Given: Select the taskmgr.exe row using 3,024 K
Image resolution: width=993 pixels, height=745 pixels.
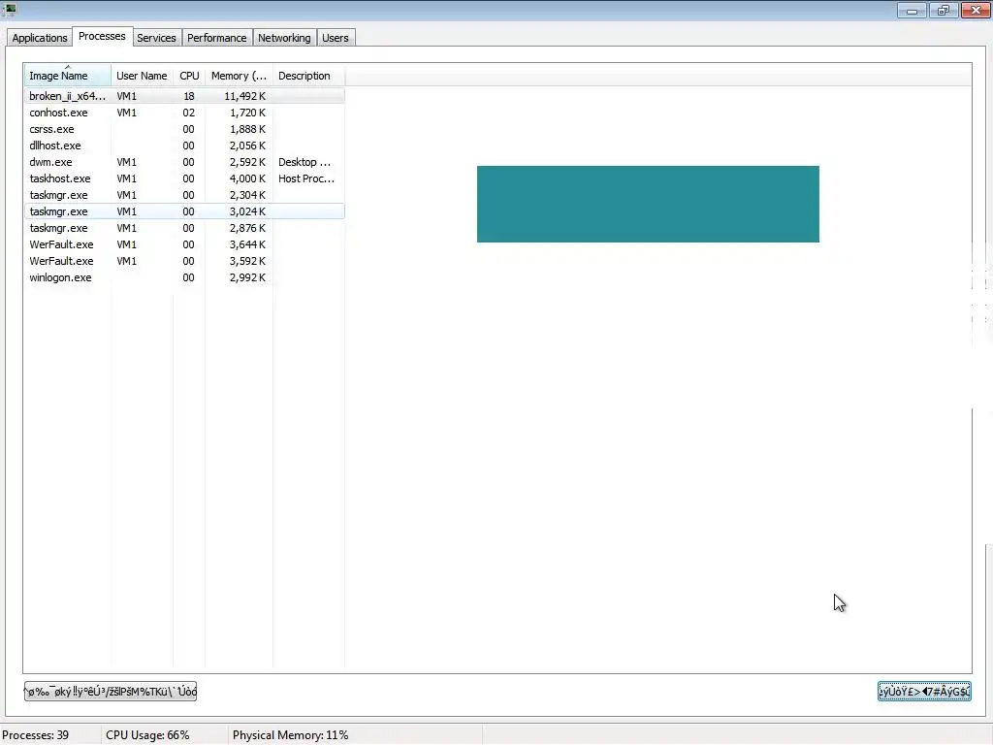Looking at the screenshot, I should click(184, 211).
